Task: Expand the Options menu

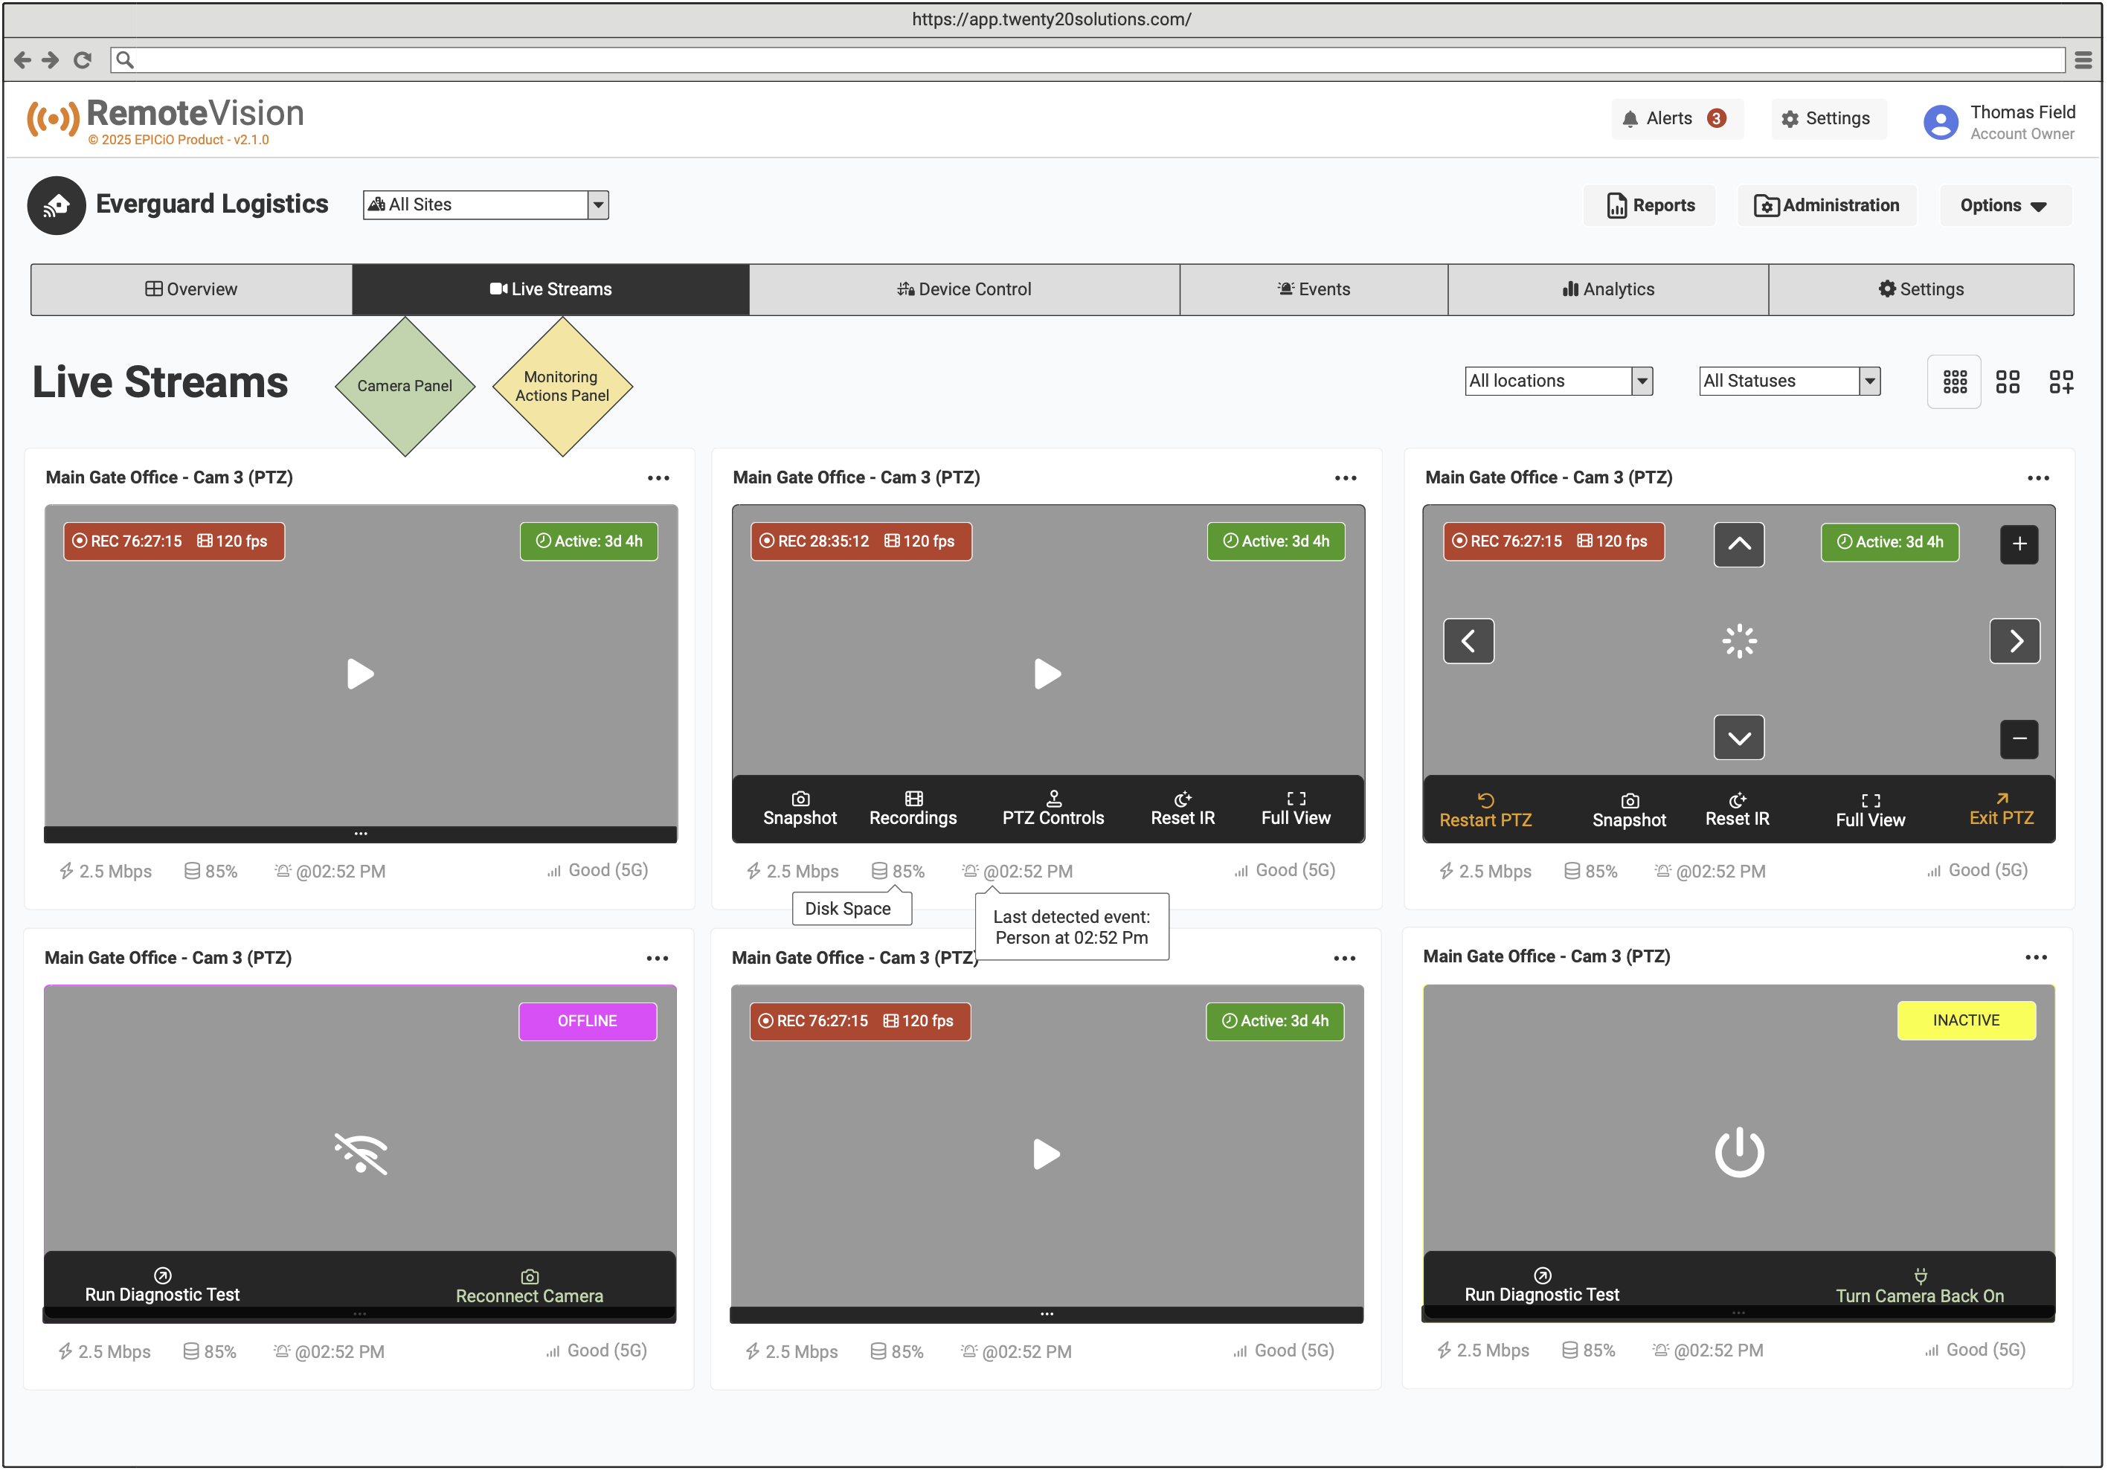Action: pos(2005,205)
